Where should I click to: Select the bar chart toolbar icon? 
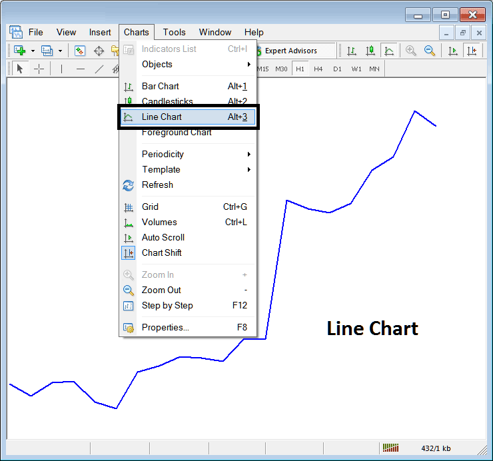tap(351, 51)
